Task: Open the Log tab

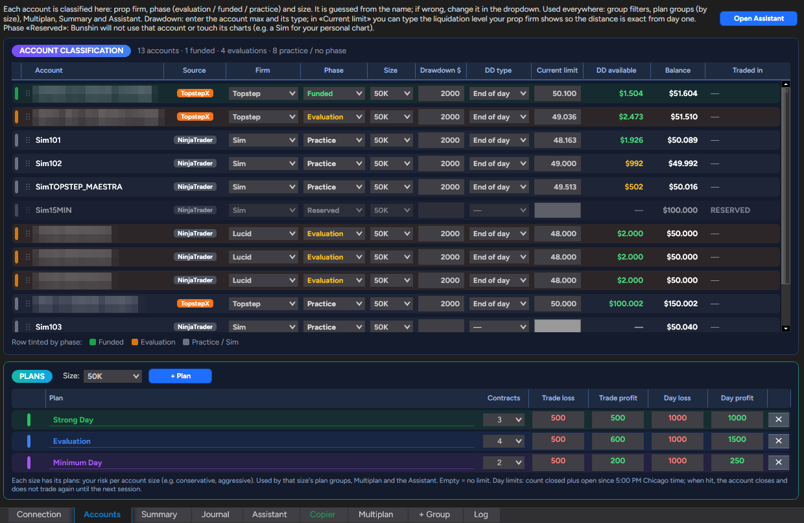Action: pos(481,515)
